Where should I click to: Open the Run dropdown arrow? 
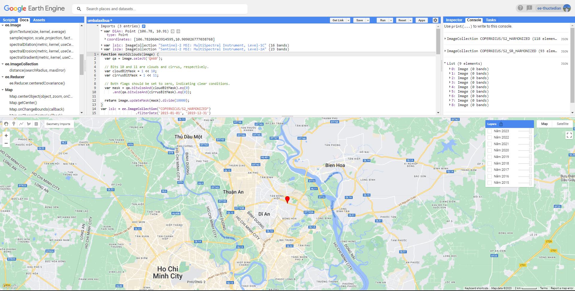(391, 20)
